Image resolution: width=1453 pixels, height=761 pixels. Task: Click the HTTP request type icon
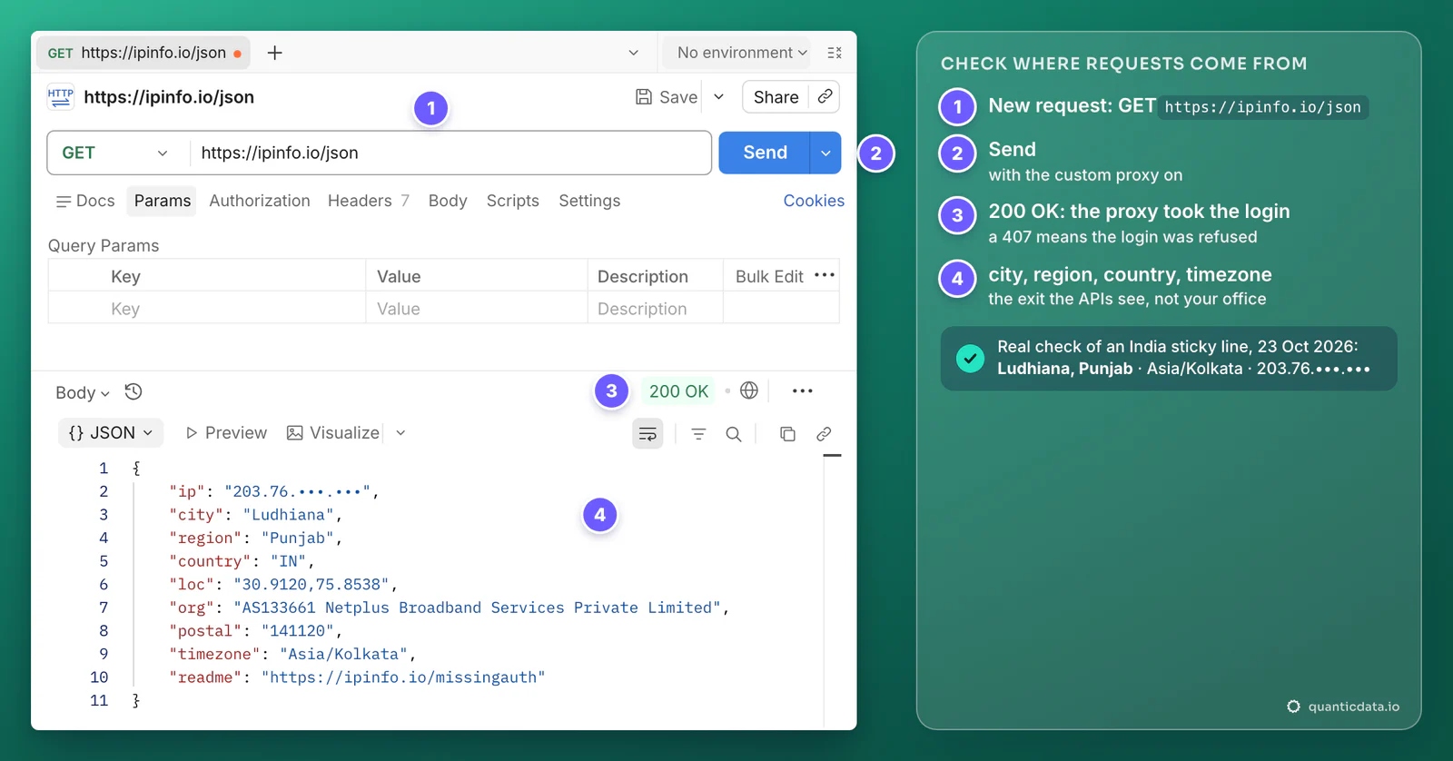click(61, 97)
